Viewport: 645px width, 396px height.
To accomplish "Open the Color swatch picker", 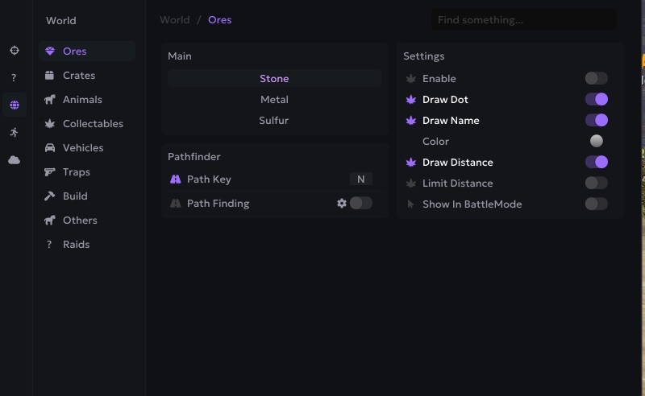I will (596, 141).
